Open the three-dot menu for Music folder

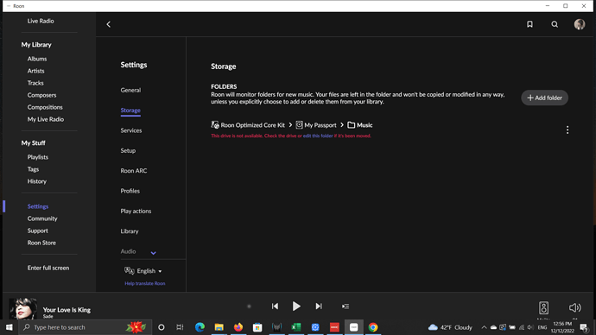[x=567, y=130]
